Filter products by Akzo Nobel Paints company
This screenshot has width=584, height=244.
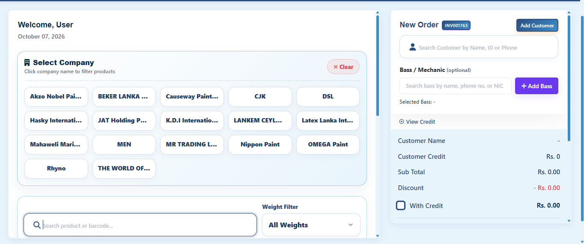[56, 97]
